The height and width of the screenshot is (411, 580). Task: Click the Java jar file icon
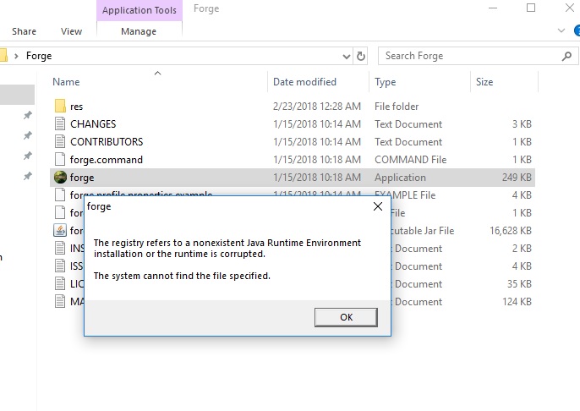60,231
